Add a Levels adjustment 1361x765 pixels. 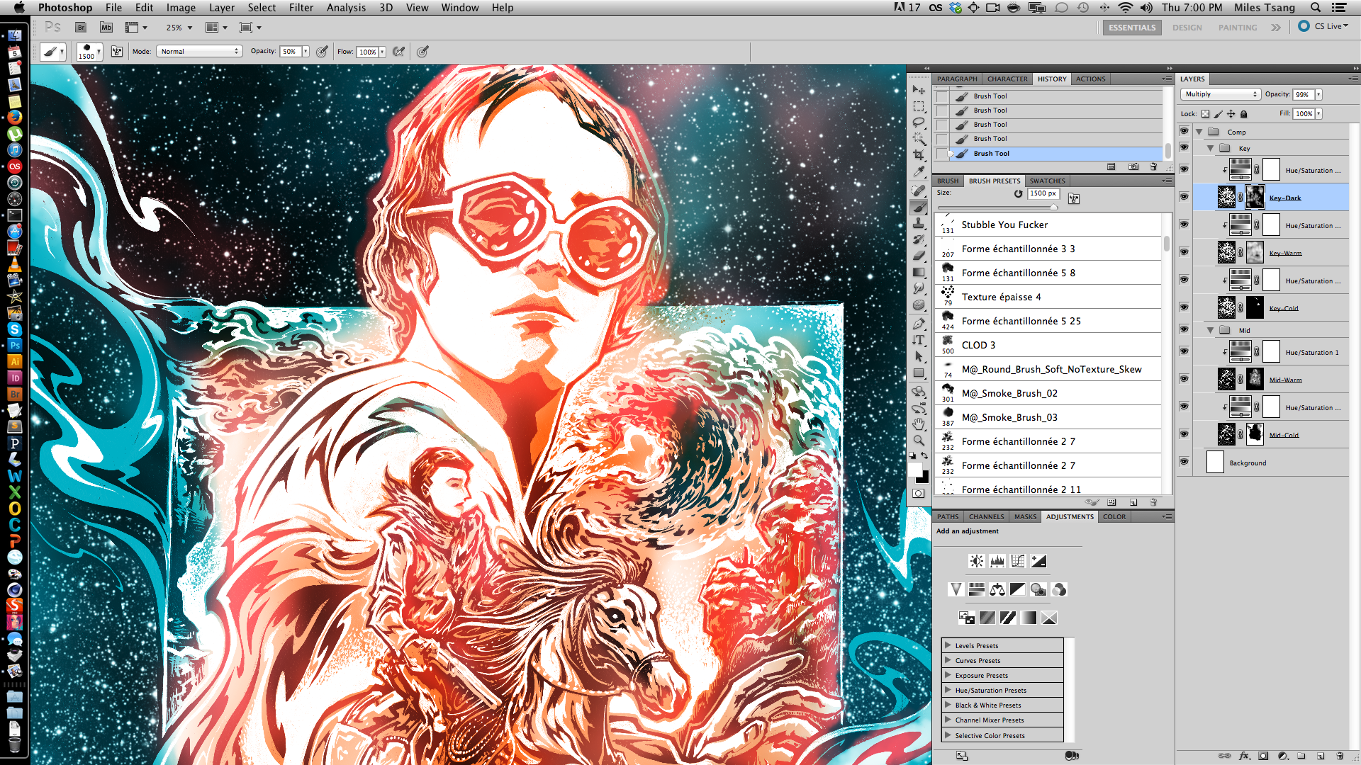click(997, 561)
